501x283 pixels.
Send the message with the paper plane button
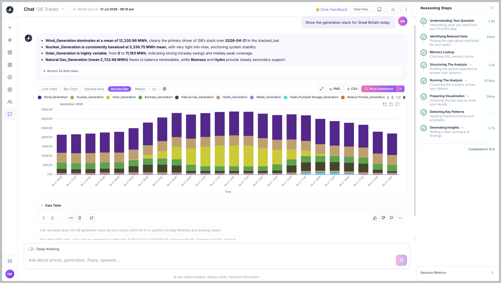401,260
